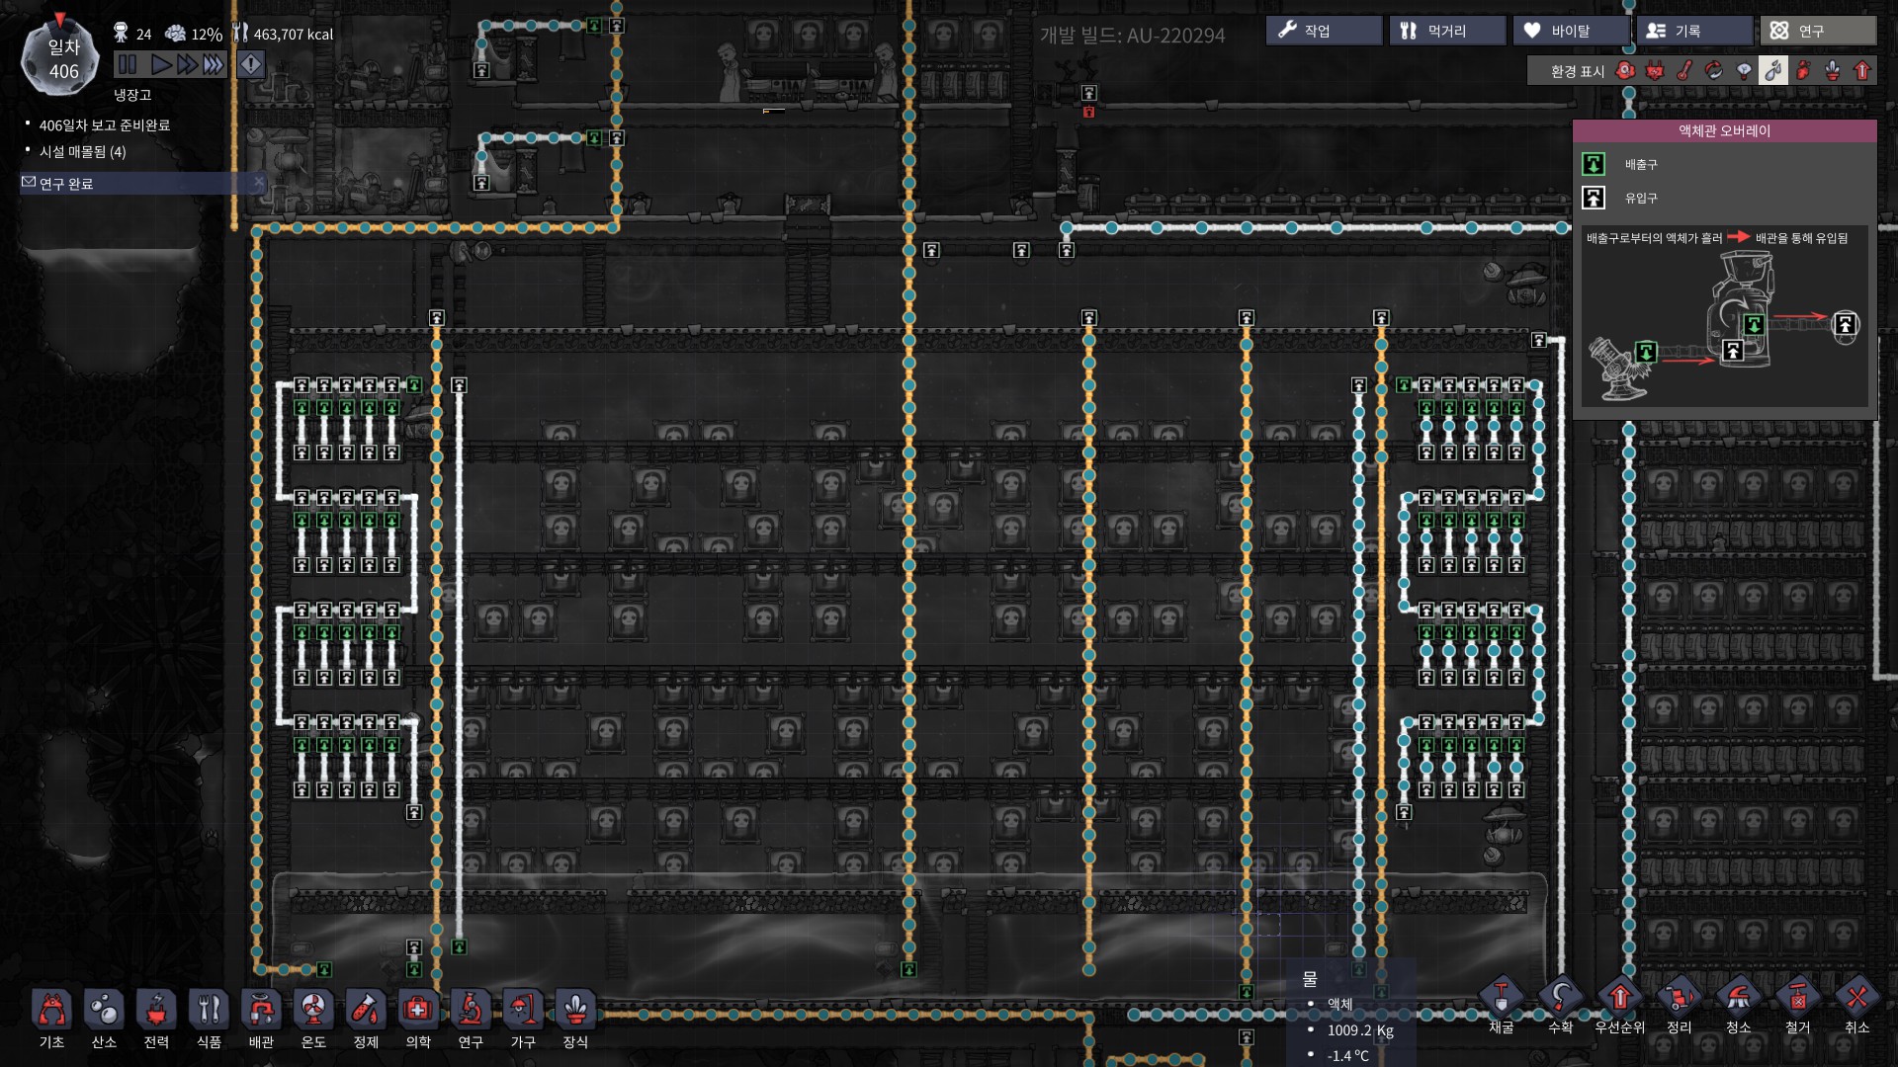Select the 철거 deconstruct tool
This screenshot has height=1067, width=1898.
tap(1797, 998)
